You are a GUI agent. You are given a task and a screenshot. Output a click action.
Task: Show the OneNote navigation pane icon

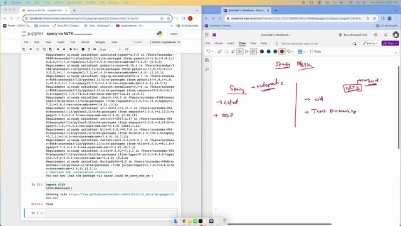pyautogui.click(x=207, y=60)
